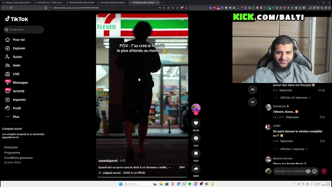Open the Plus more menu
The height and width of the screenshot is (187, 332).
16,117
